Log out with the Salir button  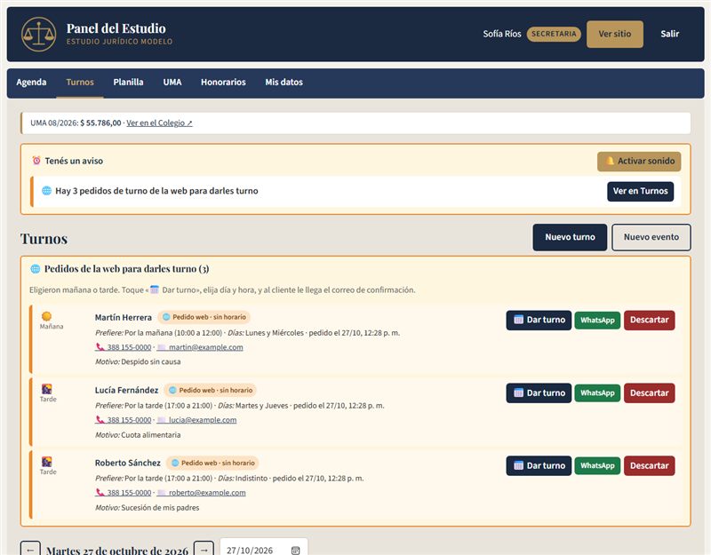pyautogui.click(x=669, y=34)
